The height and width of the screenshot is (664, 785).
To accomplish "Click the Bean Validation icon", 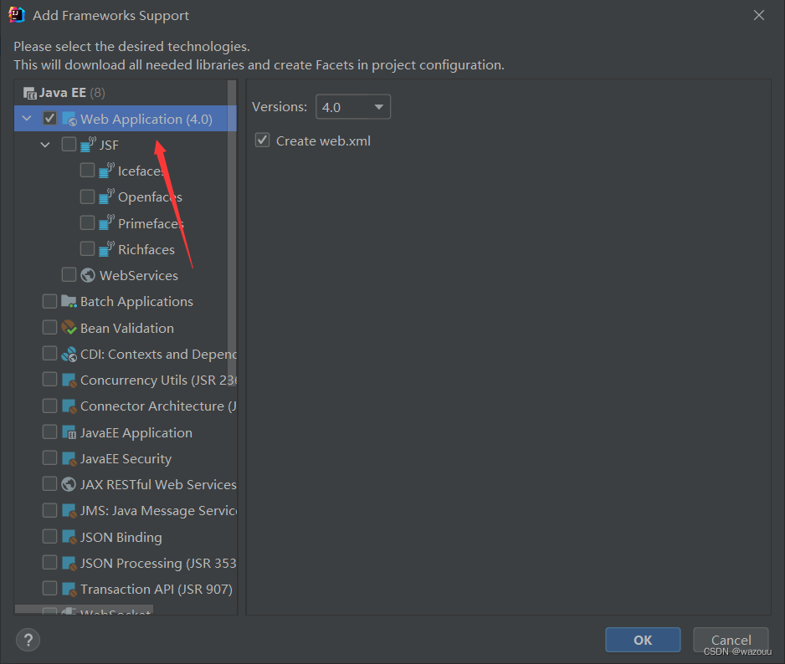I will tap(69, 328).
